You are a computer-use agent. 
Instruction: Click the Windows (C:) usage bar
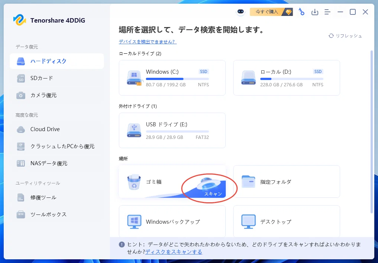177,79
